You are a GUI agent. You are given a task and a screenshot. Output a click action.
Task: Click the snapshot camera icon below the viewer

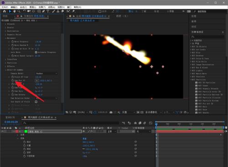(111, 112)
